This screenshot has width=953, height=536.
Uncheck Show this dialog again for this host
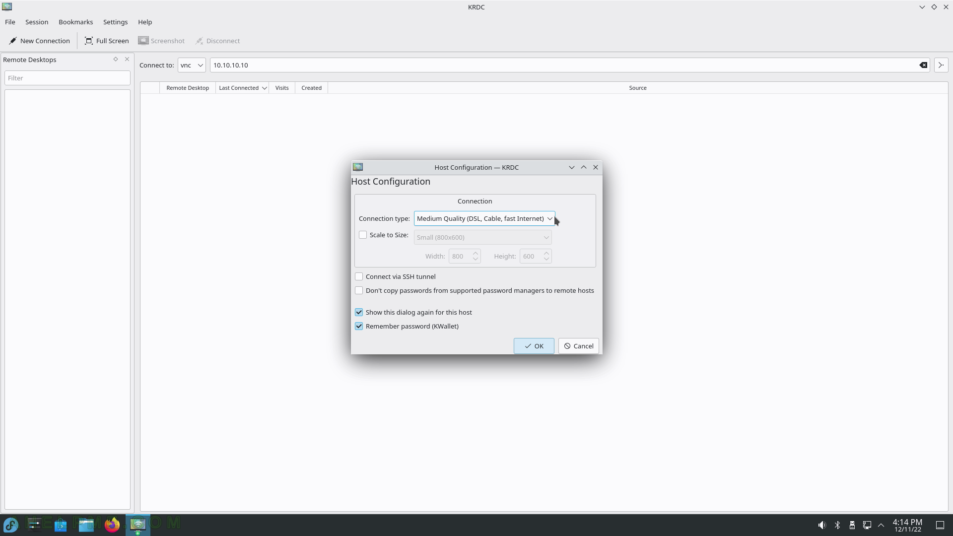[359, 312]
